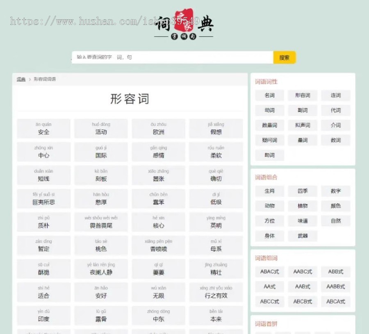Select 名词 in the 词语词性 panel
This screenshot has height=334, width=369.
269,95
